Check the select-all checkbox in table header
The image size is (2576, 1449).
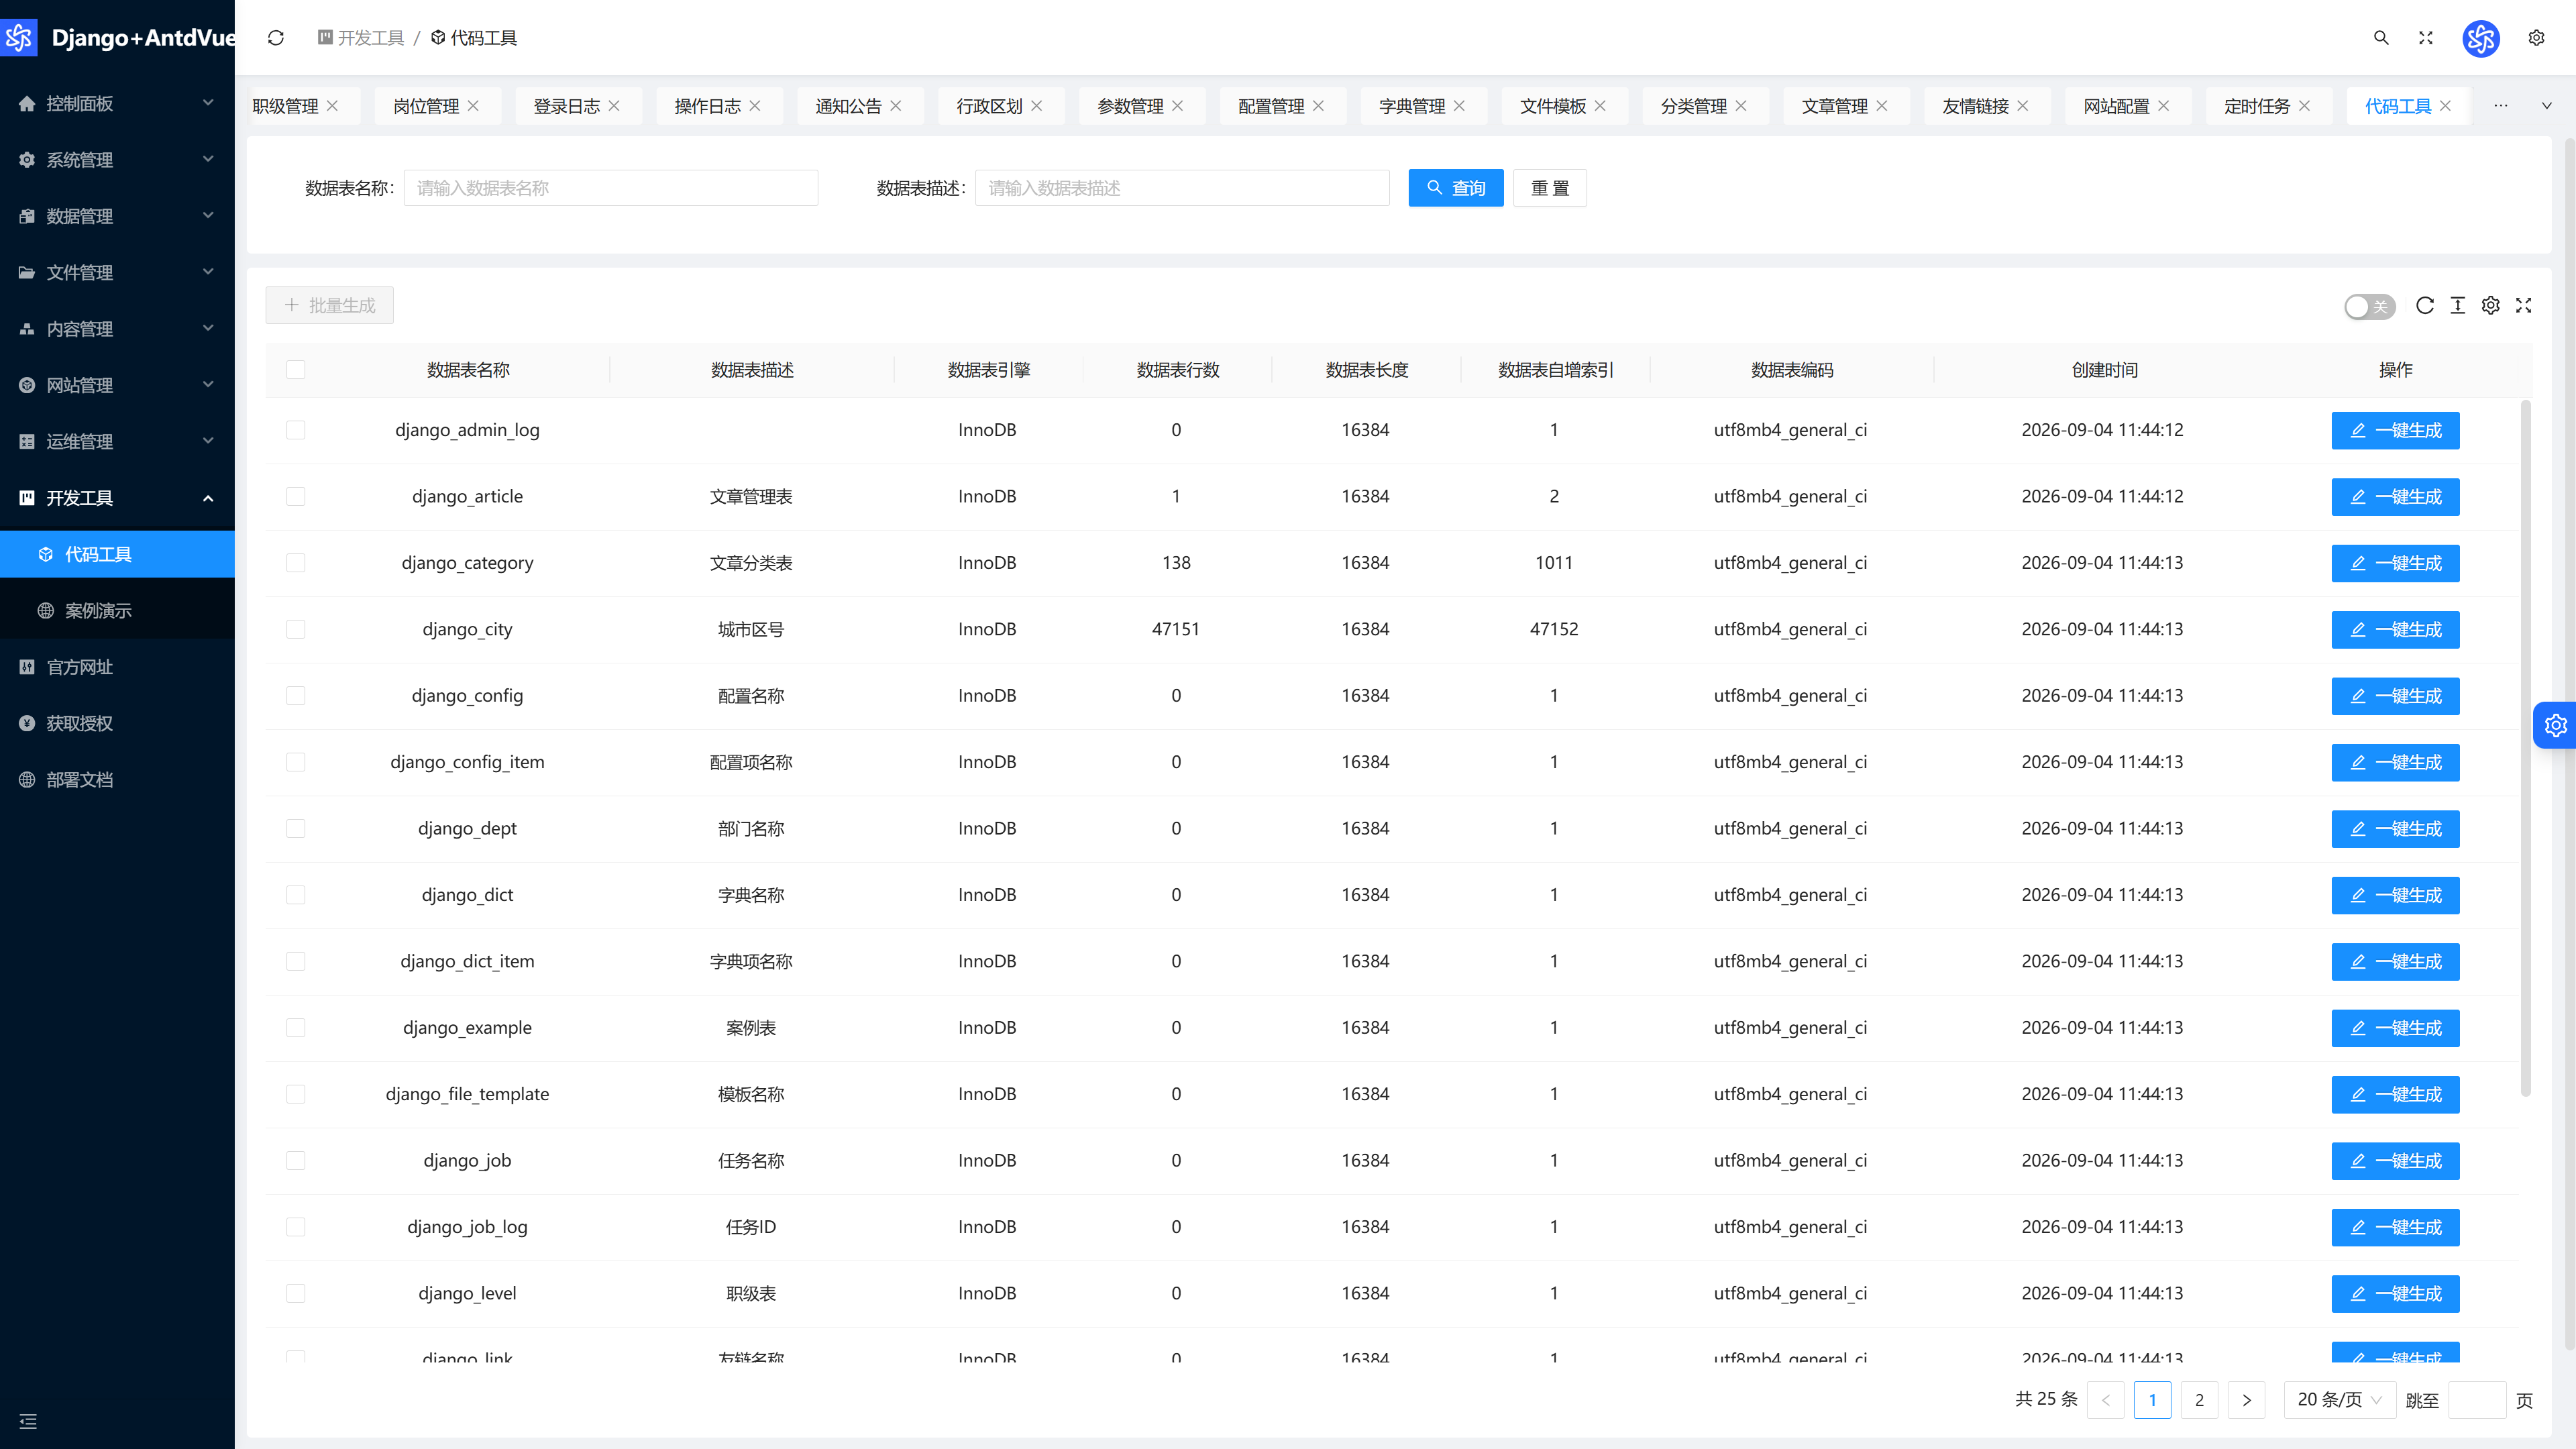coord(296,370)
